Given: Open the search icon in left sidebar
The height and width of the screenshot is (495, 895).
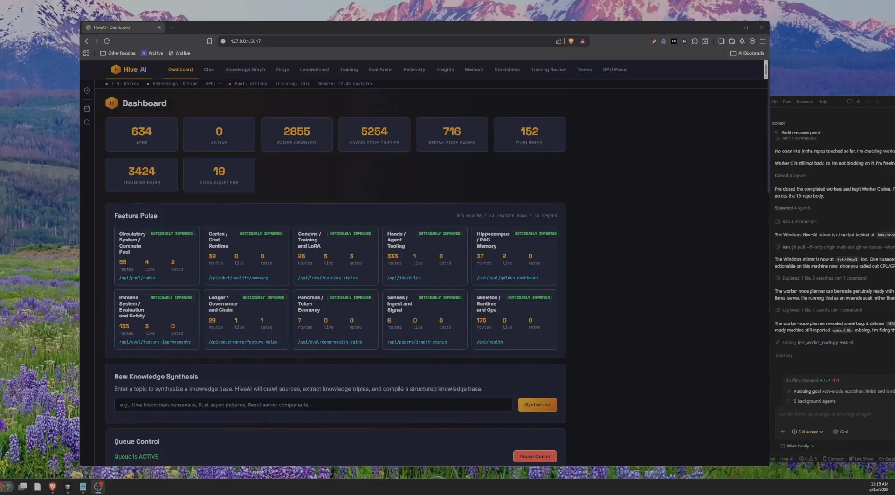Looking at the screenshot, I should click(87, 123).
